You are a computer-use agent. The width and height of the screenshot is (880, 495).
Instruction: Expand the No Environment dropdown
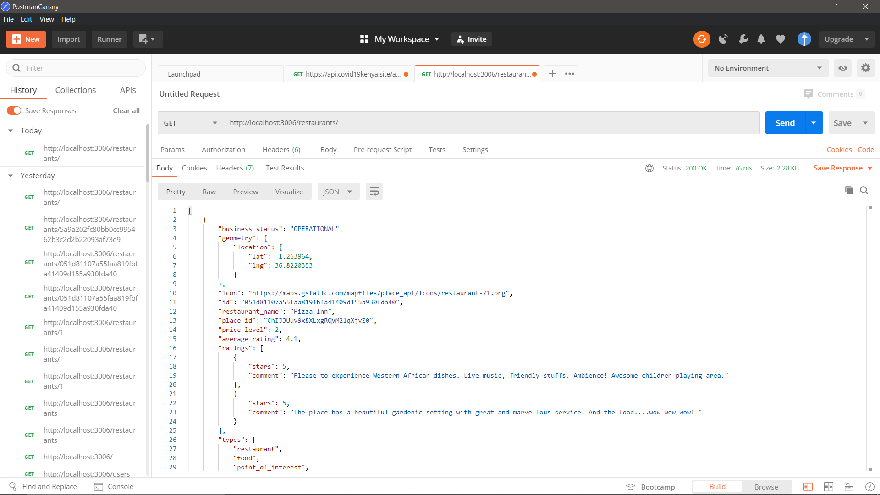768,68
